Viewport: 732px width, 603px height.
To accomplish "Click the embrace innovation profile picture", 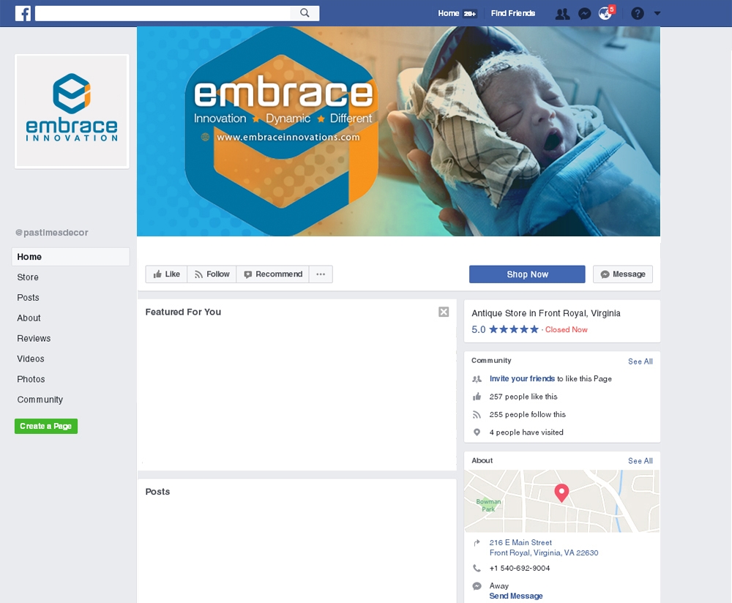I will 72,111.
